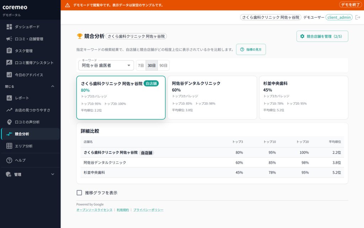Select the 阿佐谷デンタルクリニック summary card
The image size is (364, 228).
coord(212,98)
